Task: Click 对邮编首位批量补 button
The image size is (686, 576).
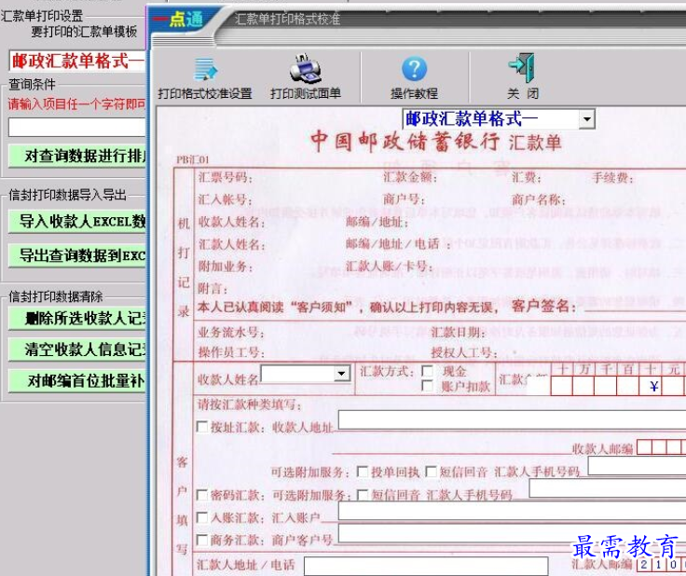Action: point(77,381)
